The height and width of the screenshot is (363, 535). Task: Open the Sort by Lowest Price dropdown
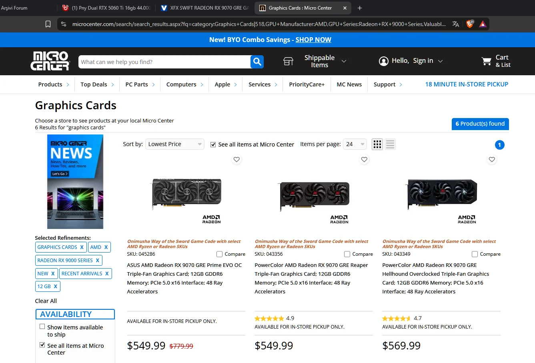coord(175,144)
